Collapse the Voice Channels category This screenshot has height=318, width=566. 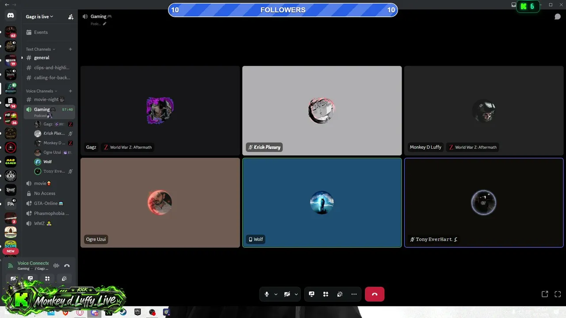click(x=42, y=91)
